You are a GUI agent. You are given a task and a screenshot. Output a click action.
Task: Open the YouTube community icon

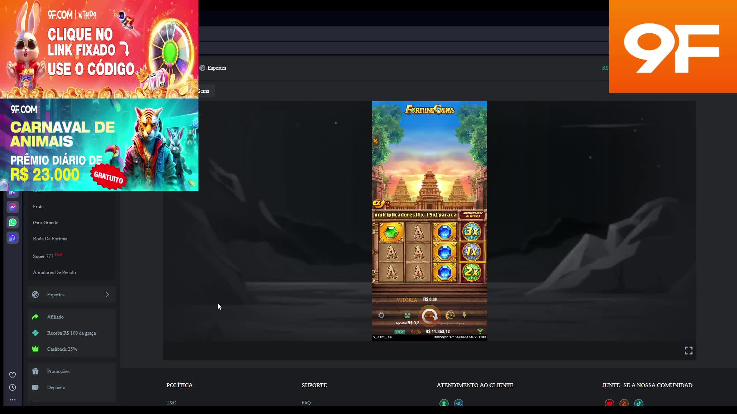pyautogui.click(x=610, y=403)
